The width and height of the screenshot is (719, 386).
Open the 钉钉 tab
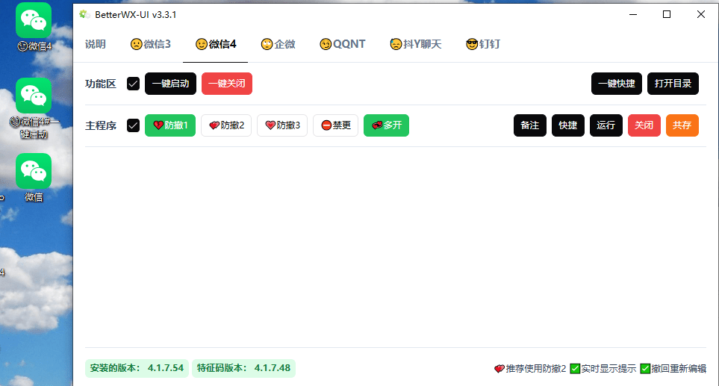(482, 44)
